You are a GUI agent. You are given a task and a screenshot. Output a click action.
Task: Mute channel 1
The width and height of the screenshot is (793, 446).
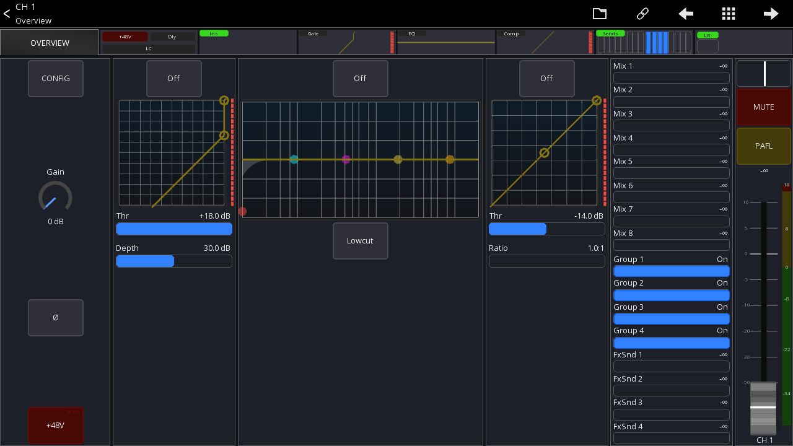(763, 107)
